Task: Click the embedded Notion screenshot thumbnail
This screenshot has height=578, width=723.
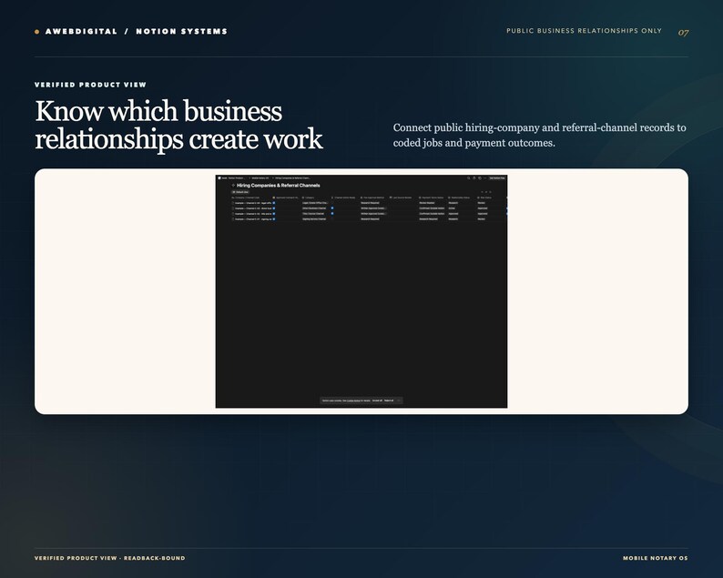Action: [361, 291]
